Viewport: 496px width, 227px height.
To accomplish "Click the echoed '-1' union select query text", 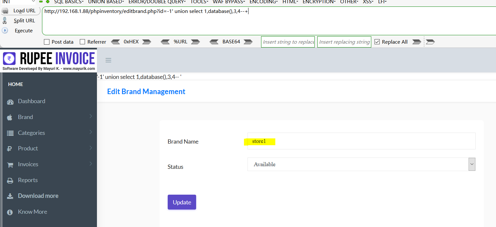I will point(139,77).
